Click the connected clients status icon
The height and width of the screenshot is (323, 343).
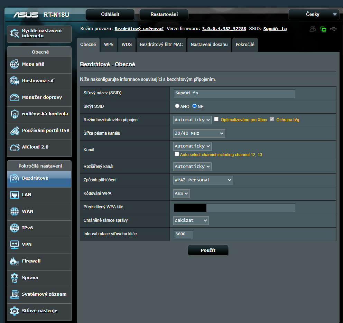[313, 29]
